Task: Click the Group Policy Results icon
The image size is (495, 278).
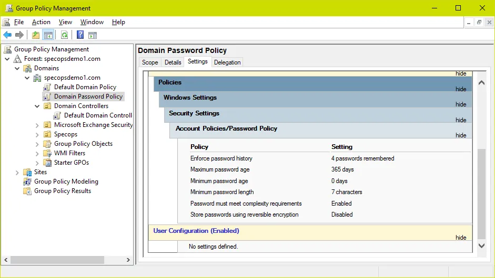Action: coord(27,191)
